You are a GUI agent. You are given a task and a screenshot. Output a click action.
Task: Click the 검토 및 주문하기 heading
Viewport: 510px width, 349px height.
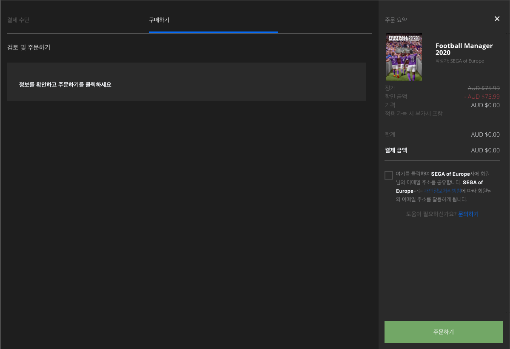(x=28, y=48)
